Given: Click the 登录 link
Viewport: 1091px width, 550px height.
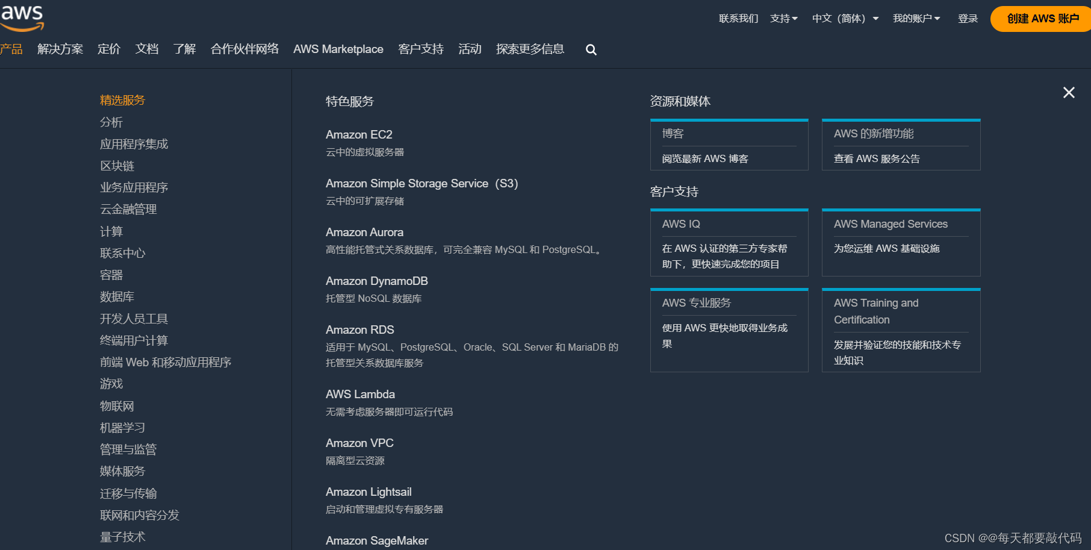Looking at the screenshot, I should click(968, 19).
